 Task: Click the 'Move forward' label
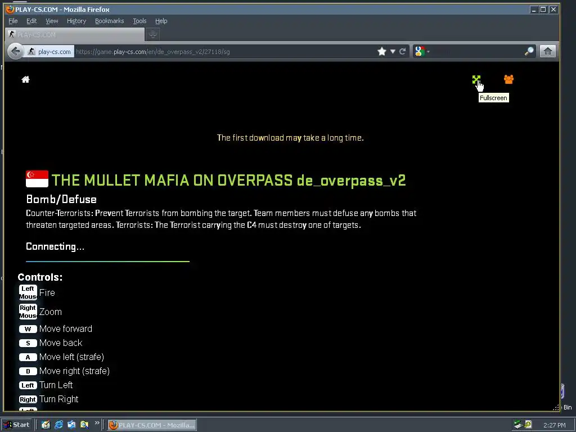coord(66,328)
